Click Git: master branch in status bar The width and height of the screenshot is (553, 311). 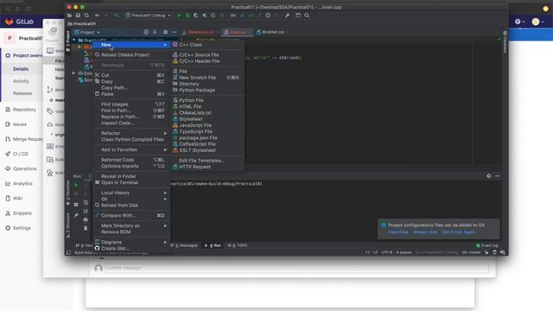pos(471,252)
